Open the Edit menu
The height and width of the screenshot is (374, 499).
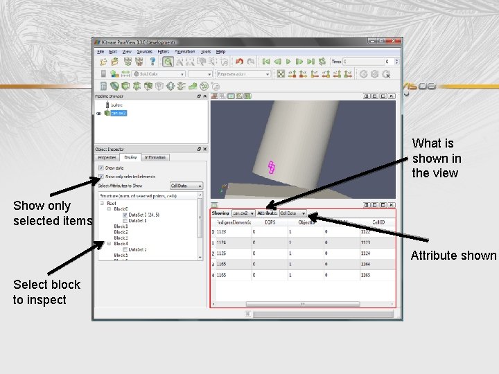113,51
